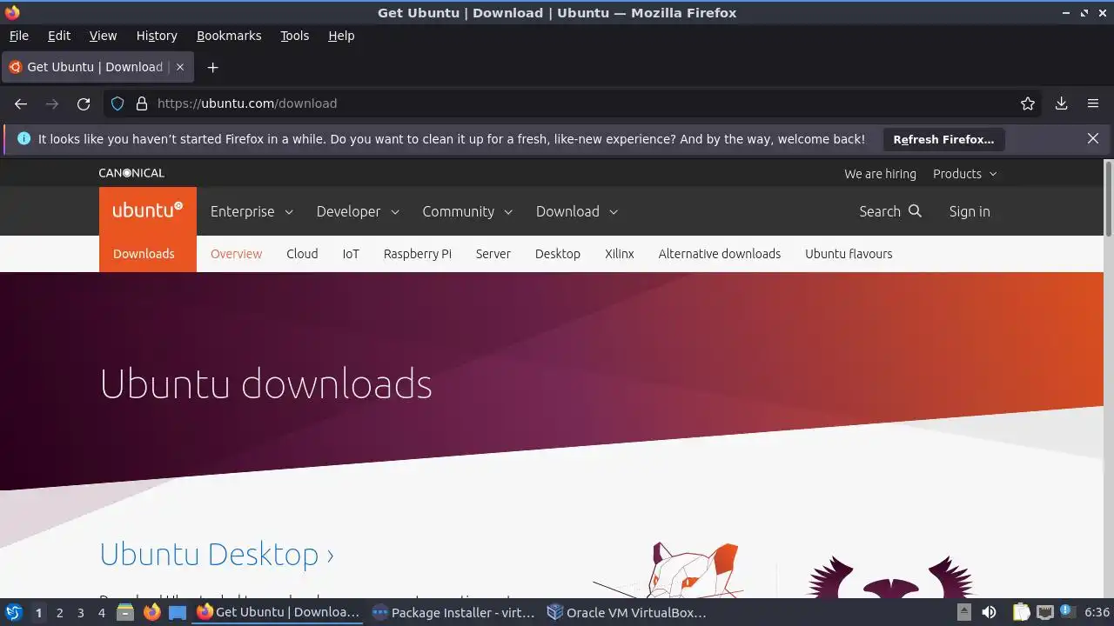Launch the file manager from the taskbar
This screenshot has height=626, width=1114.
[125, 612]
